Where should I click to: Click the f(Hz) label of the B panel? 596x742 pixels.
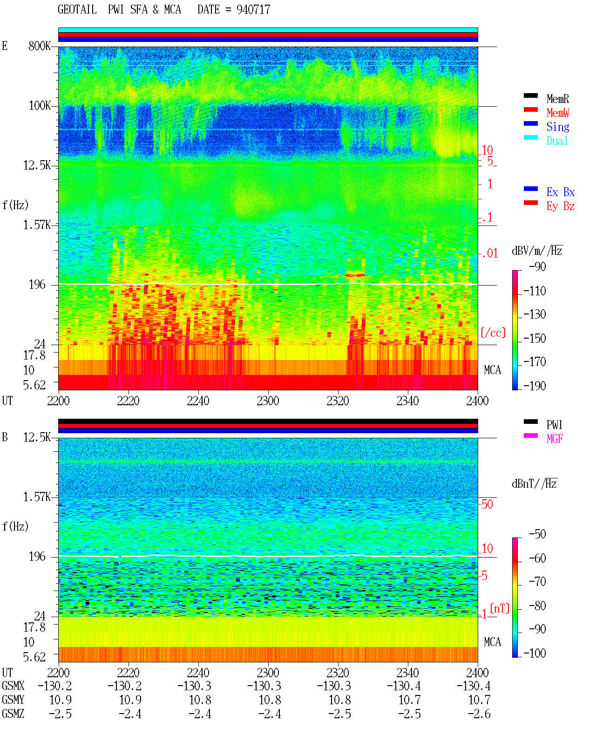pyautogui.click(x=15, y=526)
